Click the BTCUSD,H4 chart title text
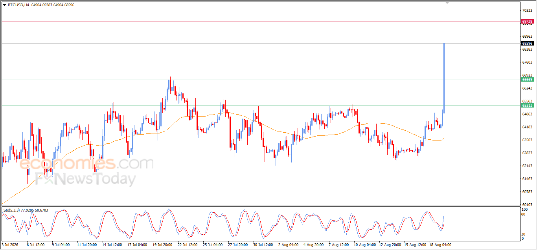537x250 pixels. [18, 5]
